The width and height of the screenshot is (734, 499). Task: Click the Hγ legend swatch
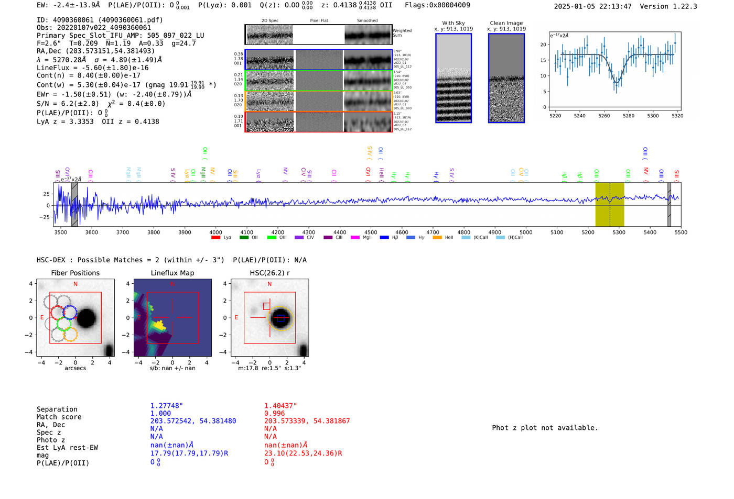411,237
